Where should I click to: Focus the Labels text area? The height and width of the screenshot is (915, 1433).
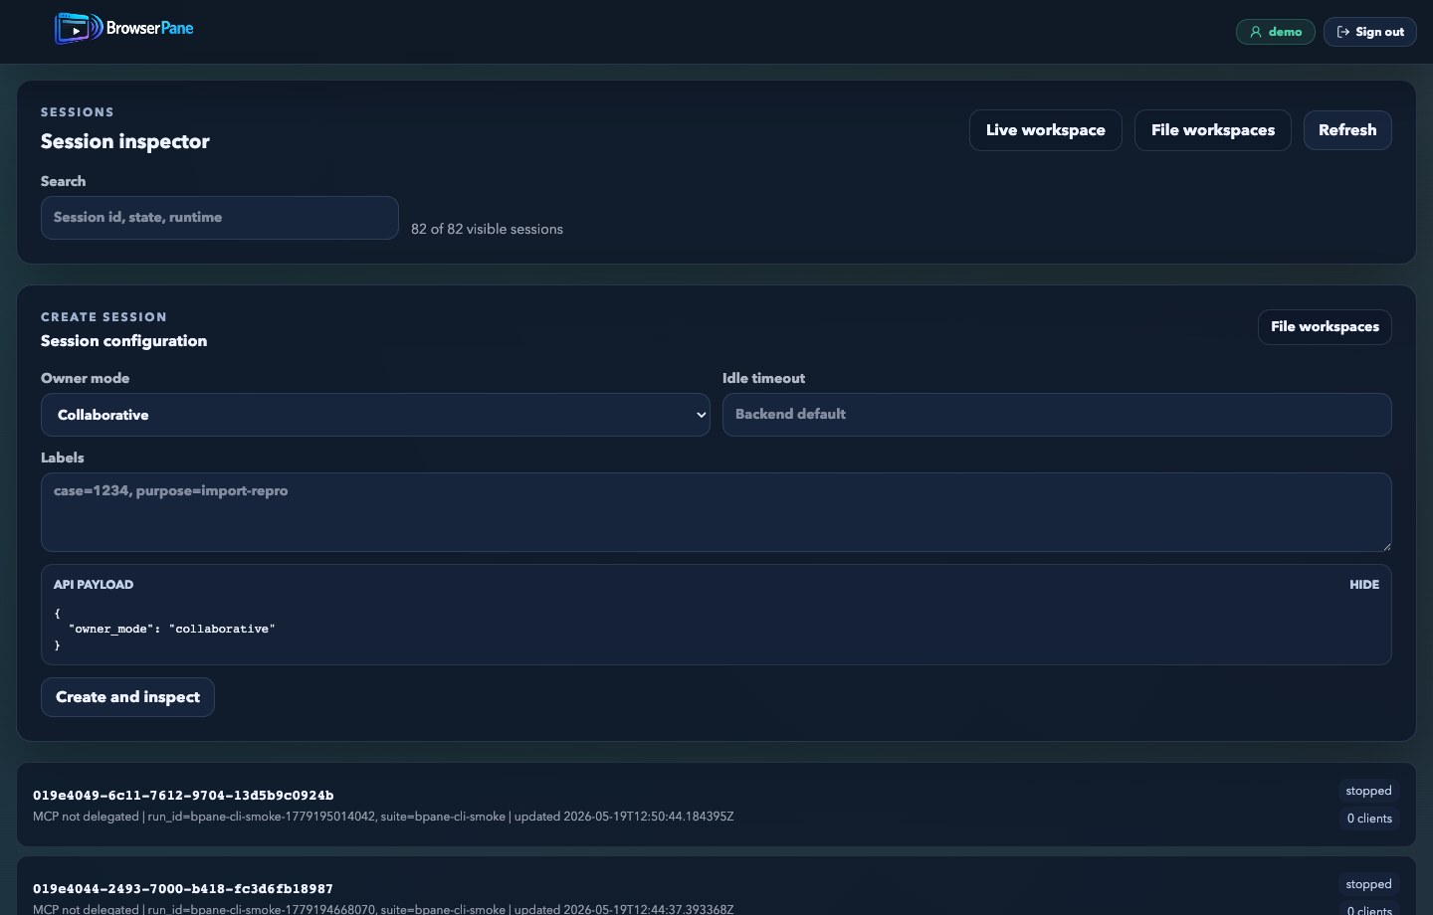(x=716, y=512)
